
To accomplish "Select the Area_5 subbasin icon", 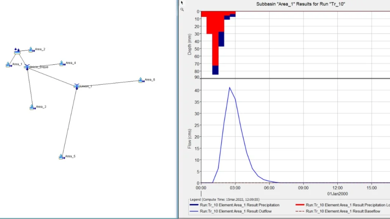I will [x=61, y=157].
